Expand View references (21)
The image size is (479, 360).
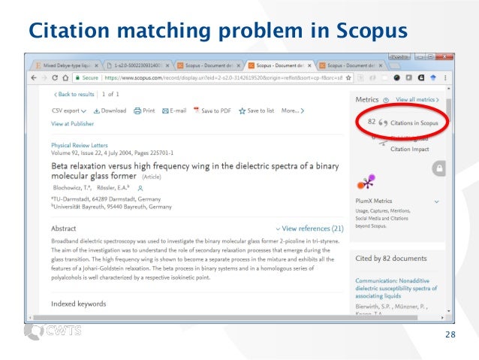(310, 228)
